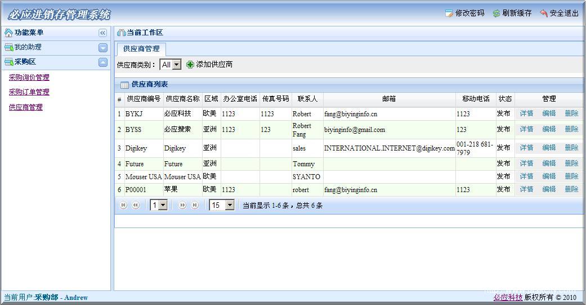The image size is (586, 305).
Task: Collapse the 采购区 section
Action: click(102, 62)
